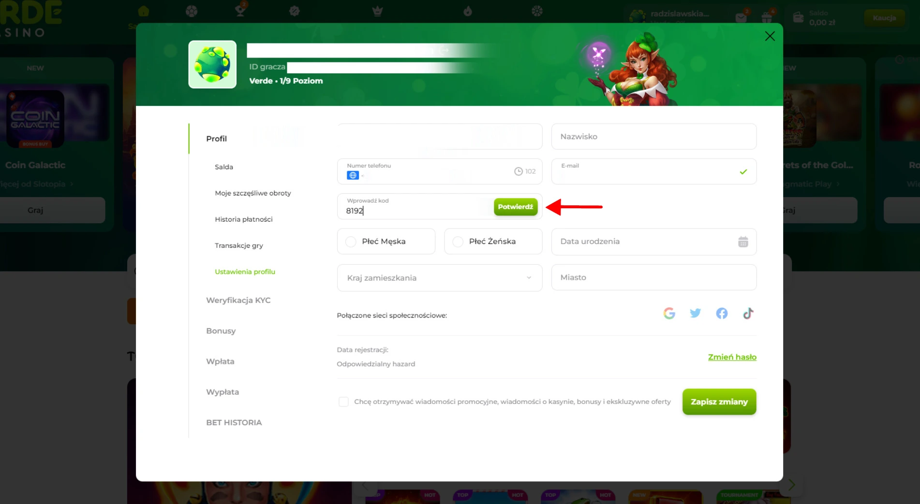This screenshot has width=920, height=504.
Task: Open the gift box icon in header
Action: [767, 18]
